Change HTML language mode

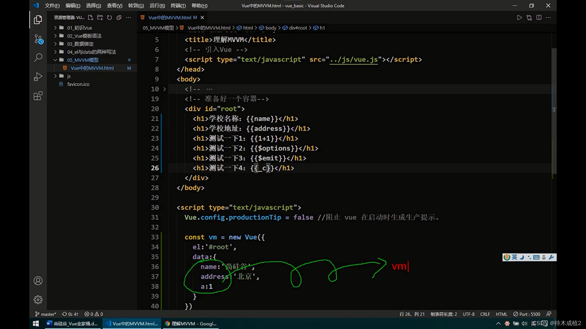[x=501, y=314]
